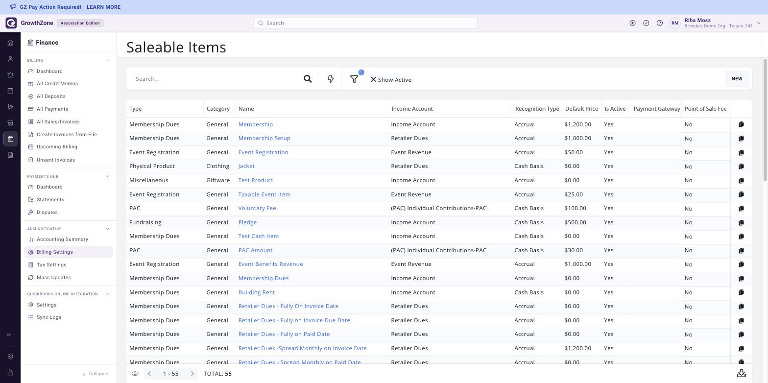The image size is (768, 383).
Task: Open the communications send icon in left rail
Action: click(10, 107)
